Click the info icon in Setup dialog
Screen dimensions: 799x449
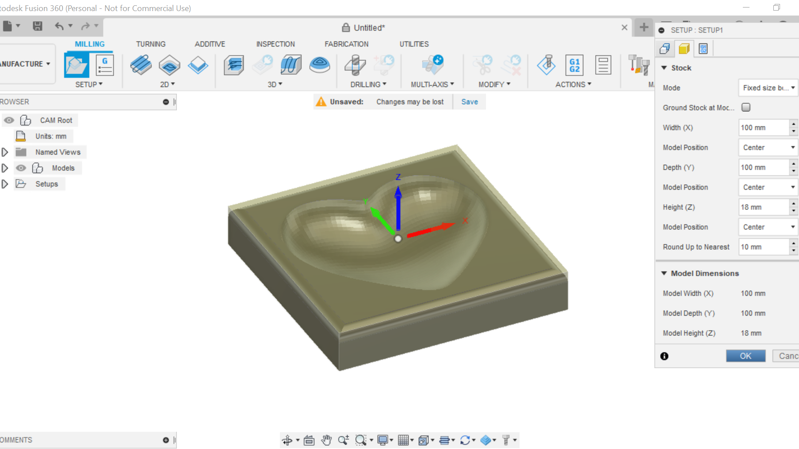tap(664, 356)
